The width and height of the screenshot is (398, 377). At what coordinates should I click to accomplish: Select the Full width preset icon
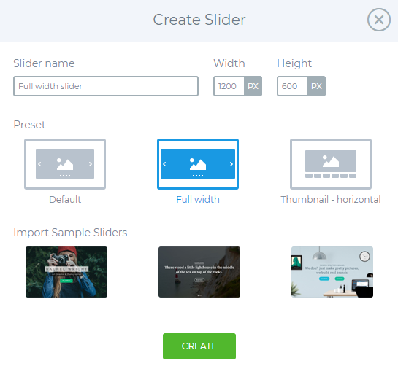click(198, 164)
